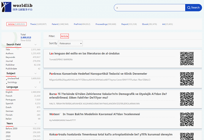Click QR code for Watson article

click(187, 119)
